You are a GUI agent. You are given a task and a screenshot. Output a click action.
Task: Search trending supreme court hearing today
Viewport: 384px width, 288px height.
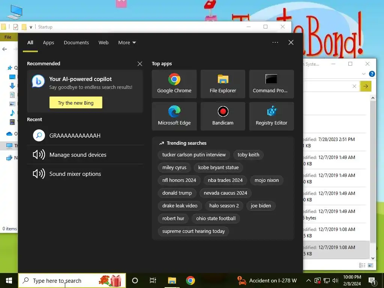(193, 231)
